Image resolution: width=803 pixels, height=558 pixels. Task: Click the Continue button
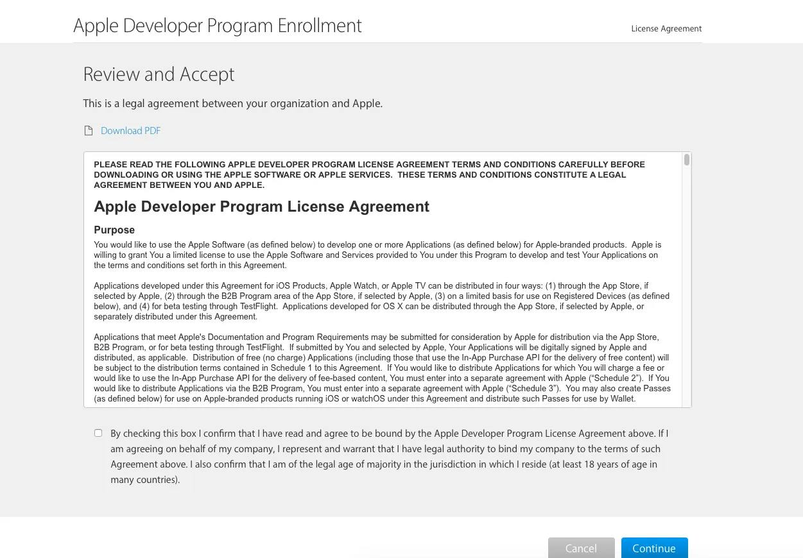coord(654,548)
